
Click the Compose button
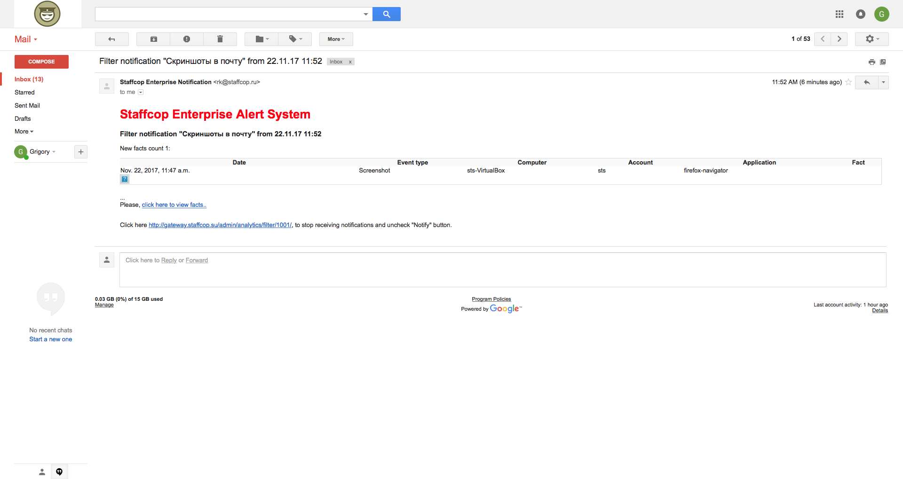(x=41, y=62)
